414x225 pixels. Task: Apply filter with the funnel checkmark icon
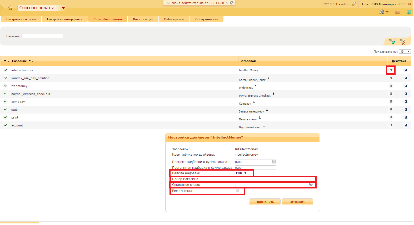(x=392, y=42)
